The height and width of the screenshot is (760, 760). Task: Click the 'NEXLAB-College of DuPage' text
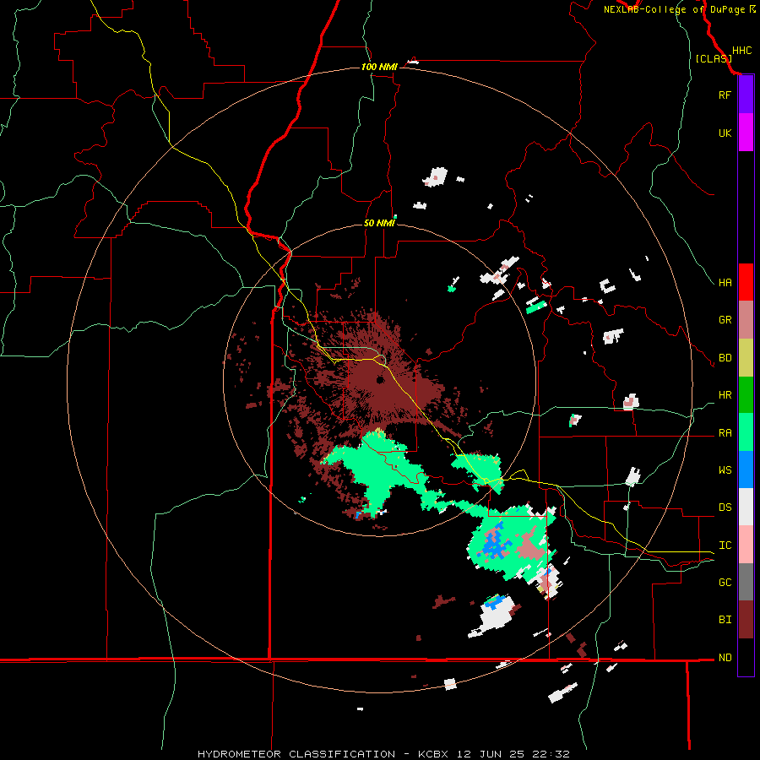coord(674,9)
